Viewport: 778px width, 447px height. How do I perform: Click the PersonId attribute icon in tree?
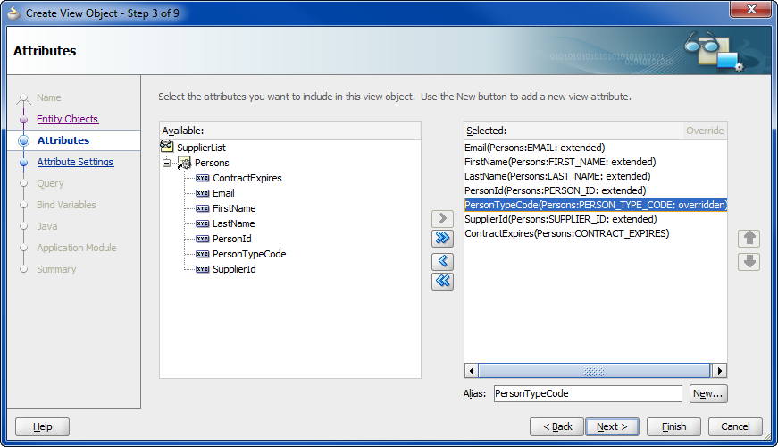(x=202, y=239)
